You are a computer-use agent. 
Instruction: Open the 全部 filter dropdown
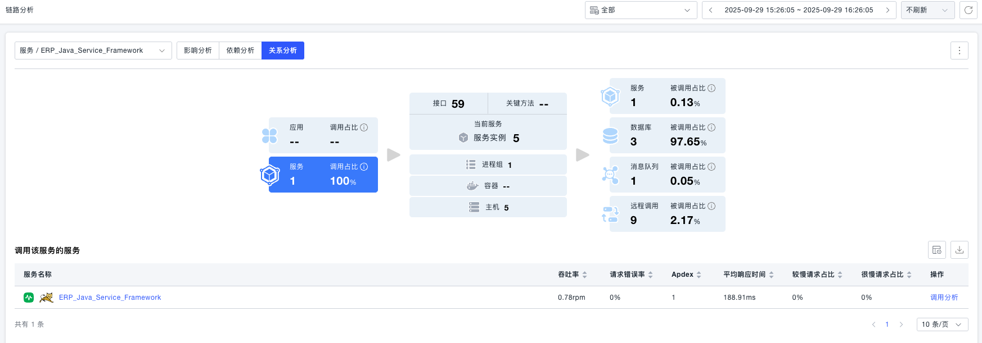641,10
